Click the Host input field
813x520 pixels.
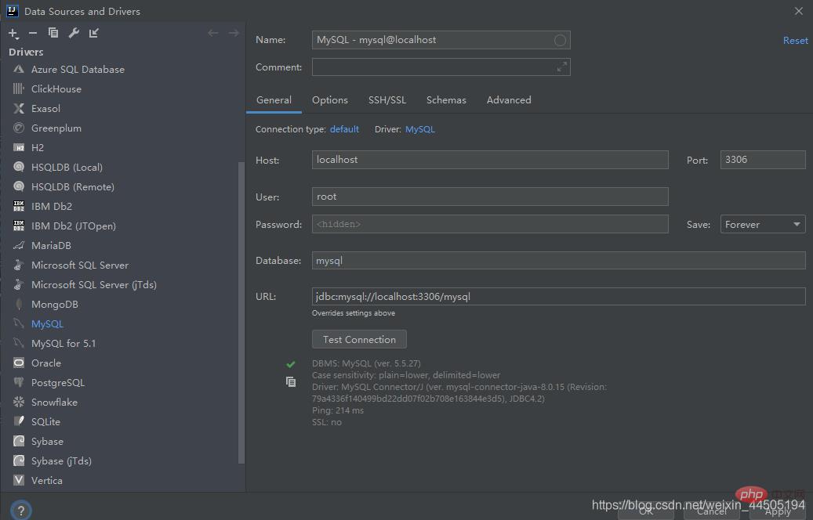point(489,160)
